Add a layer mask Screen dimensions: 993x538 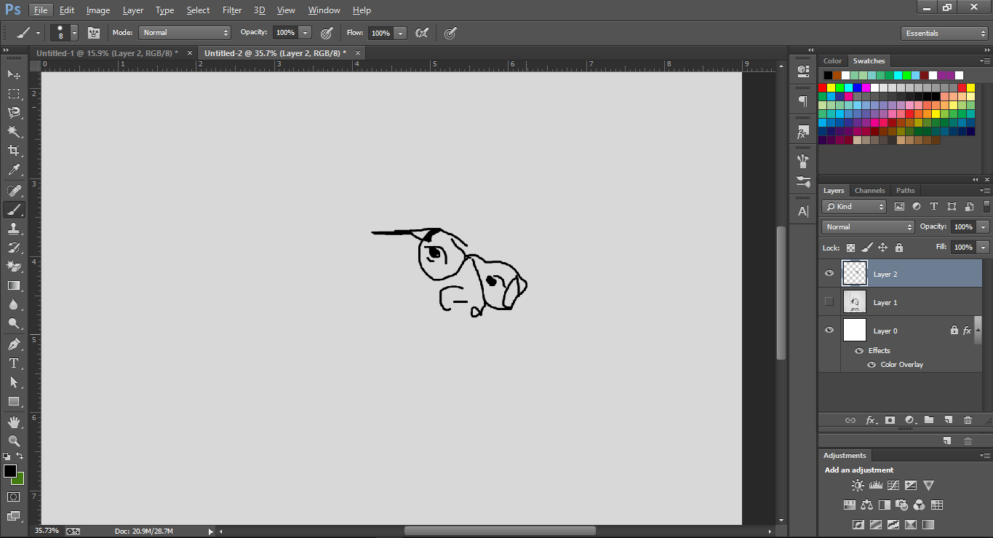click(x=890, y=420)
